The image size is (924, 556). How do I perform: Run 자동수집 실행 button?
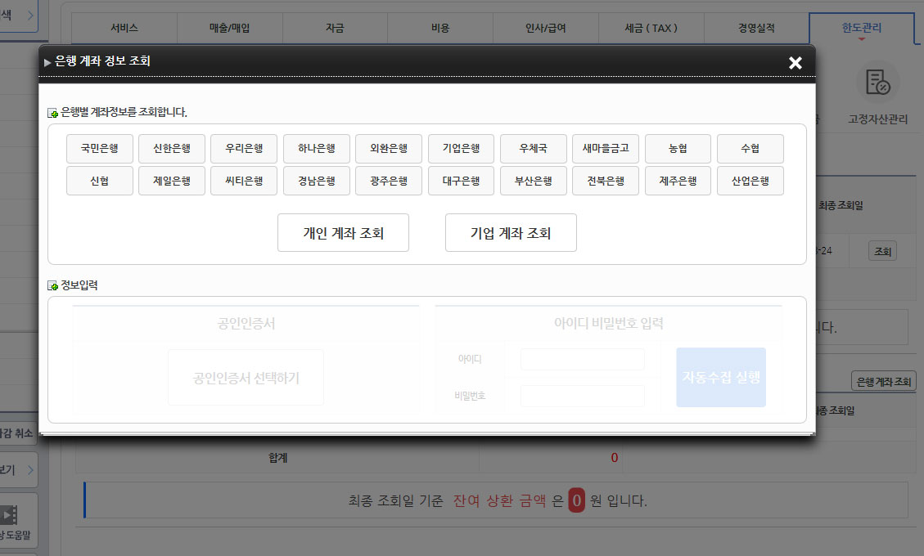click(721, 377)
